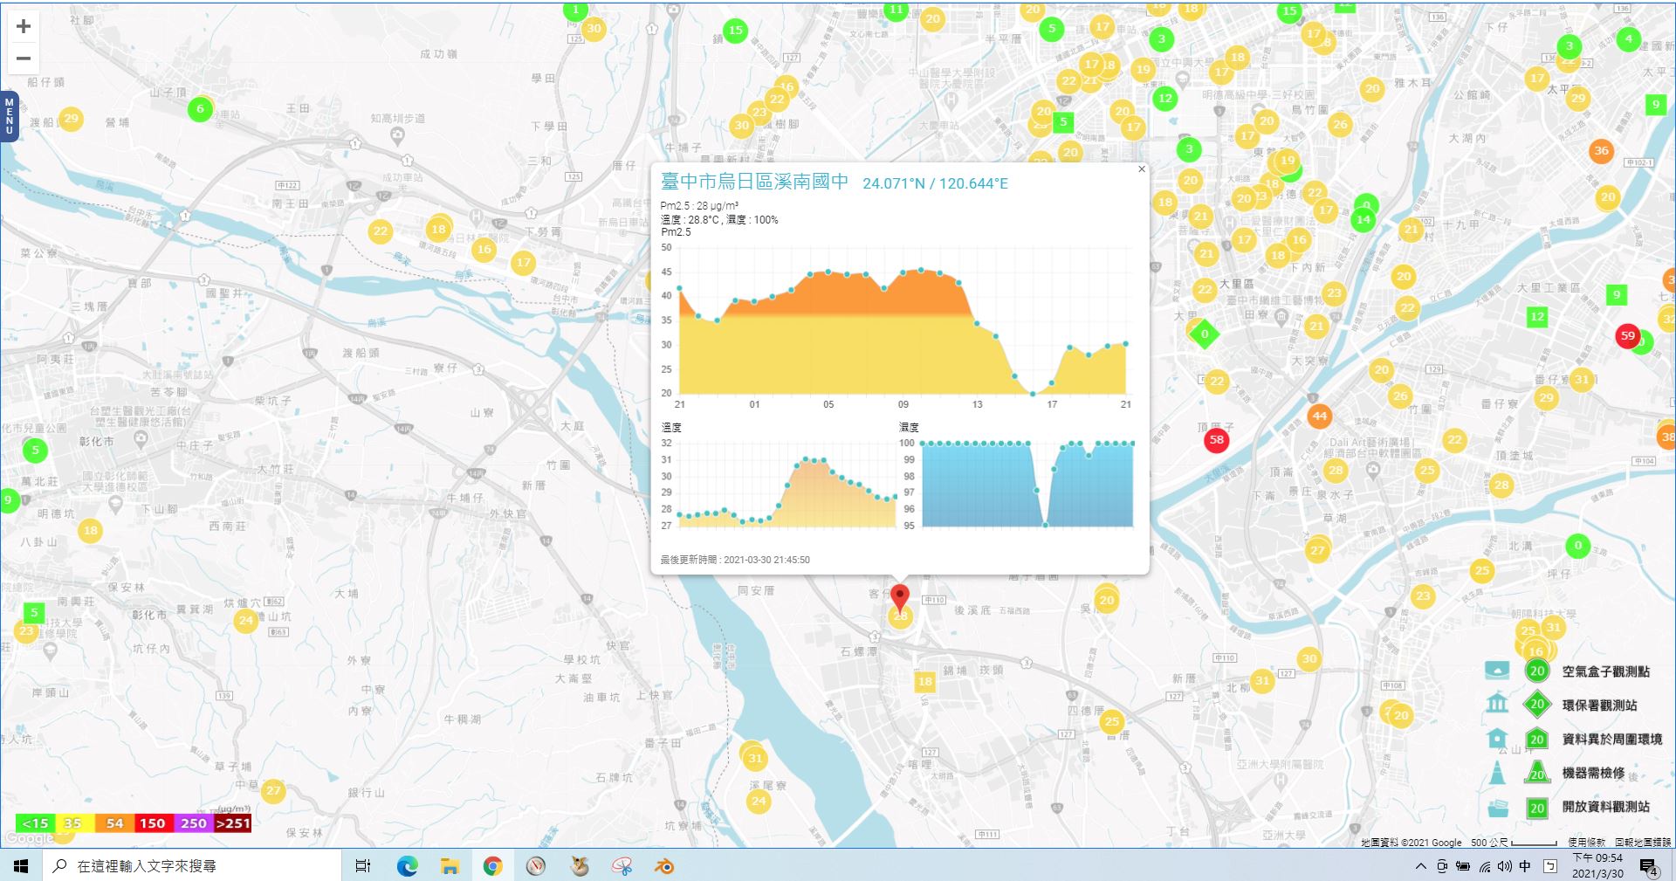Image resolution: width=1676 pixels, height=881 pixels.
Task: Select green square marker 12 near 大里工業區
Action: 1537,317
